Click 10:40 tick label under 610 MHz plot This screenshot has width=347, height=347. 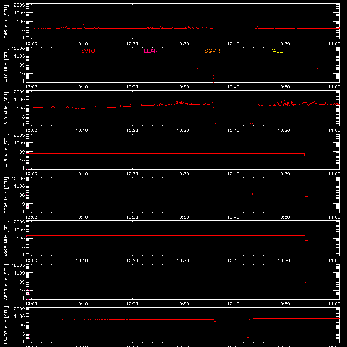(x=233, y=131)
